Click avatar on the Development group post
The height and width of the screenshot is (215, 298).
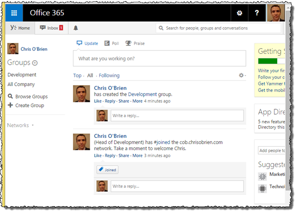(x=81, y=94)
